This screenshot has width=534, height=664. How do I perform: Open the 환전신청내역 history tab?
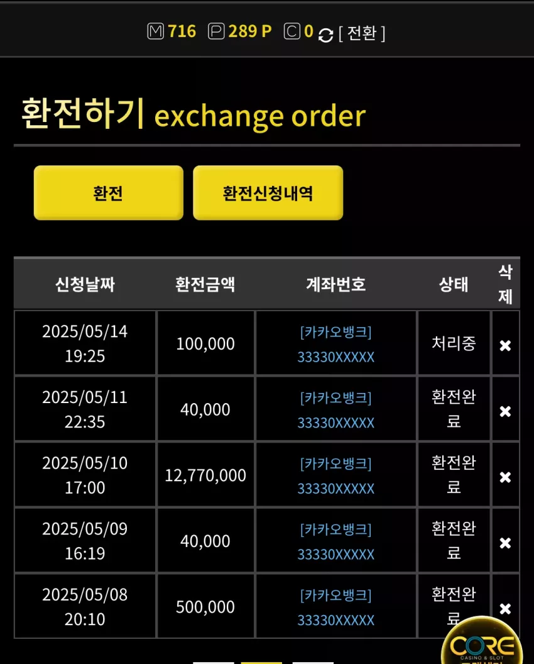tap(268, 192)
